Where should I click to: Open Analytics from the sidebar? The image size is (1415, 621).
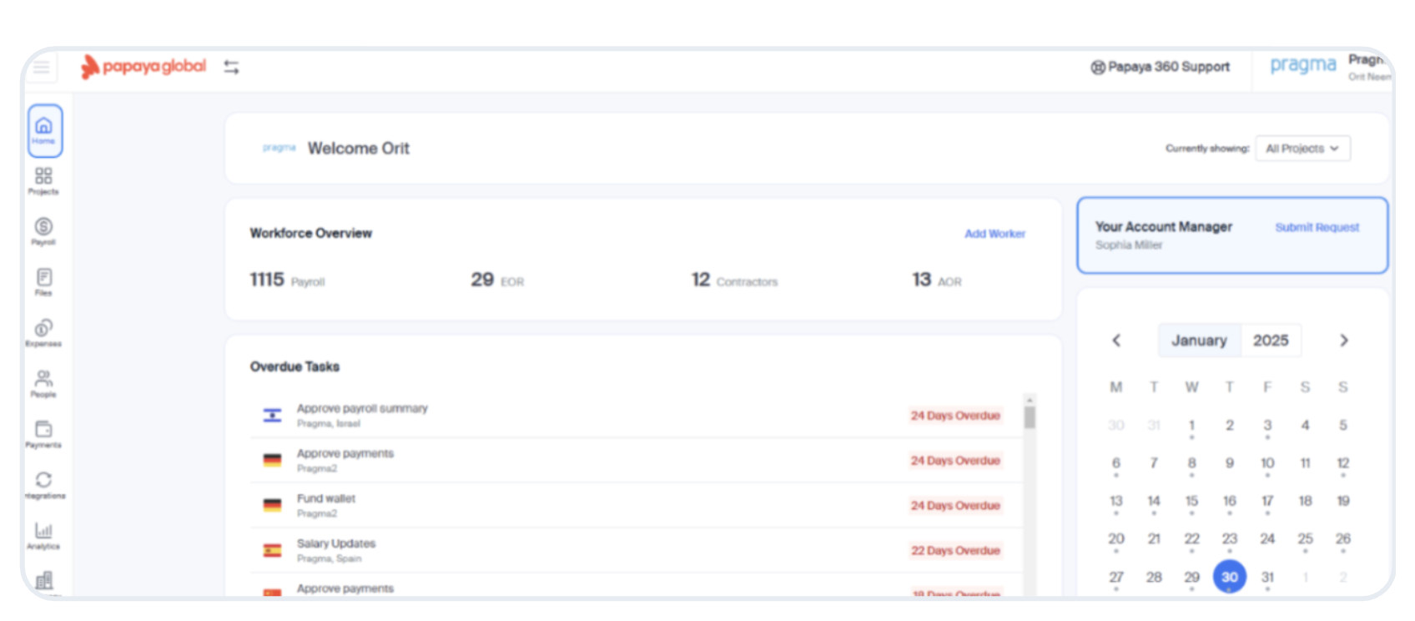point(43,535)
